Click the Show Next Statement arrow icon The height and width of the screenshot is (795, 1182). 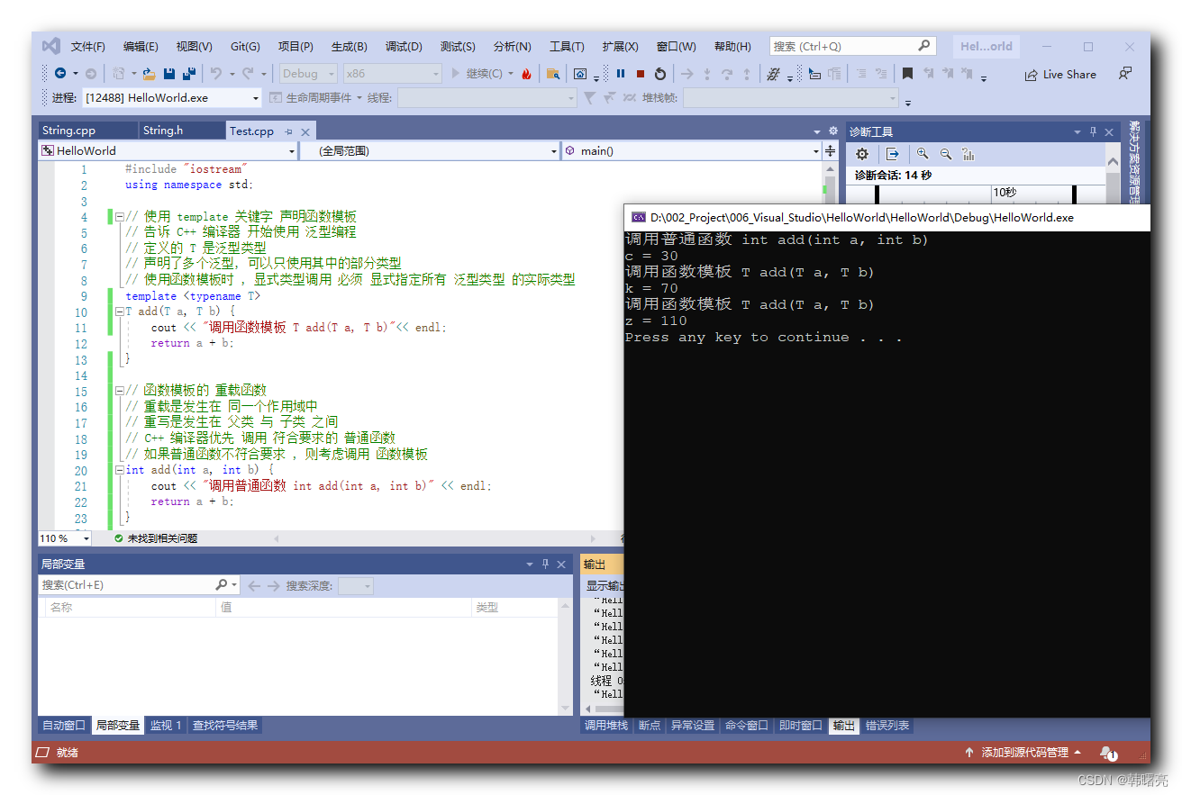(x=686, y=74)
